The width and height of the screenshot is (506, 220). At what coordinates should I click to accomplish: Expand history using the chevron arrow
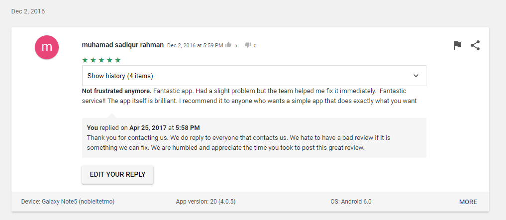(416, 76)
